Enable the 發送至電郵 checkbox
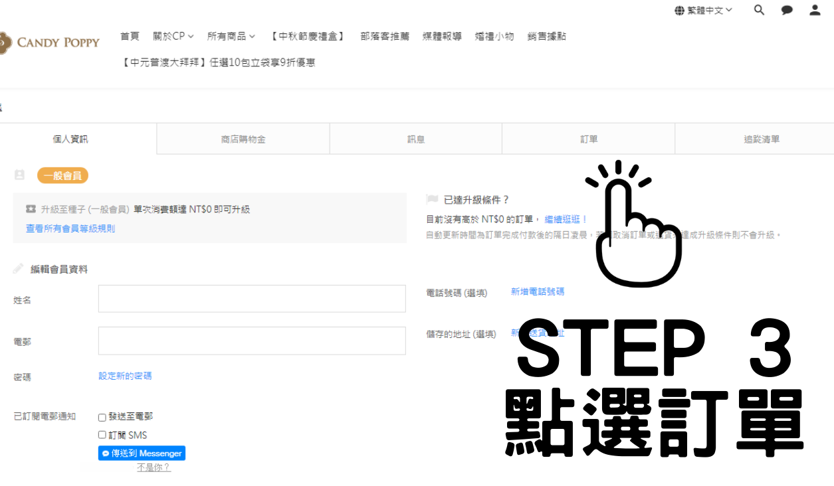Image resolution: width=834 pixels, height=486 pixels. pos(102,418)
